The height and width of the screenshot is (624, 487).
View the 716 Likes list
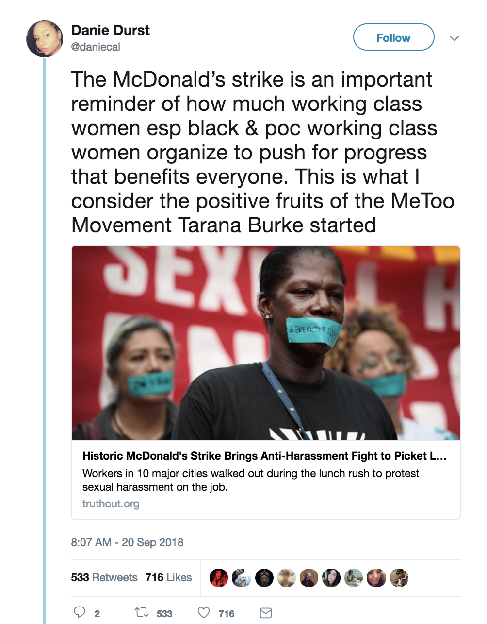[168, 577]
